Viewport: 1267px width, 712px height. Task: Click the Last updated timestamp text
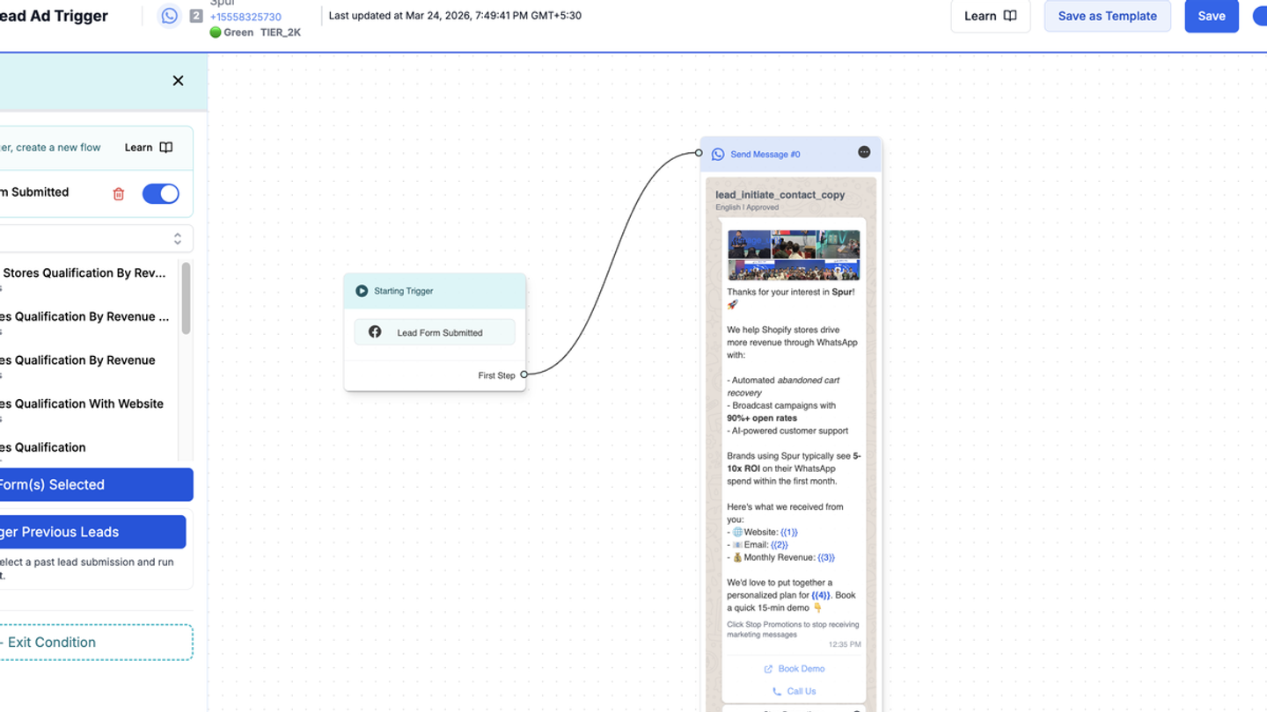pyautogui.click(x=455, y=16)
